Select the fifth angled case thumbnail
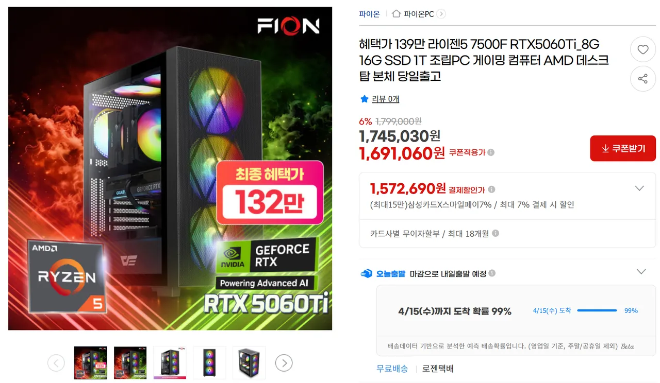Screen dimensions: 660x383 pos(249,363)
